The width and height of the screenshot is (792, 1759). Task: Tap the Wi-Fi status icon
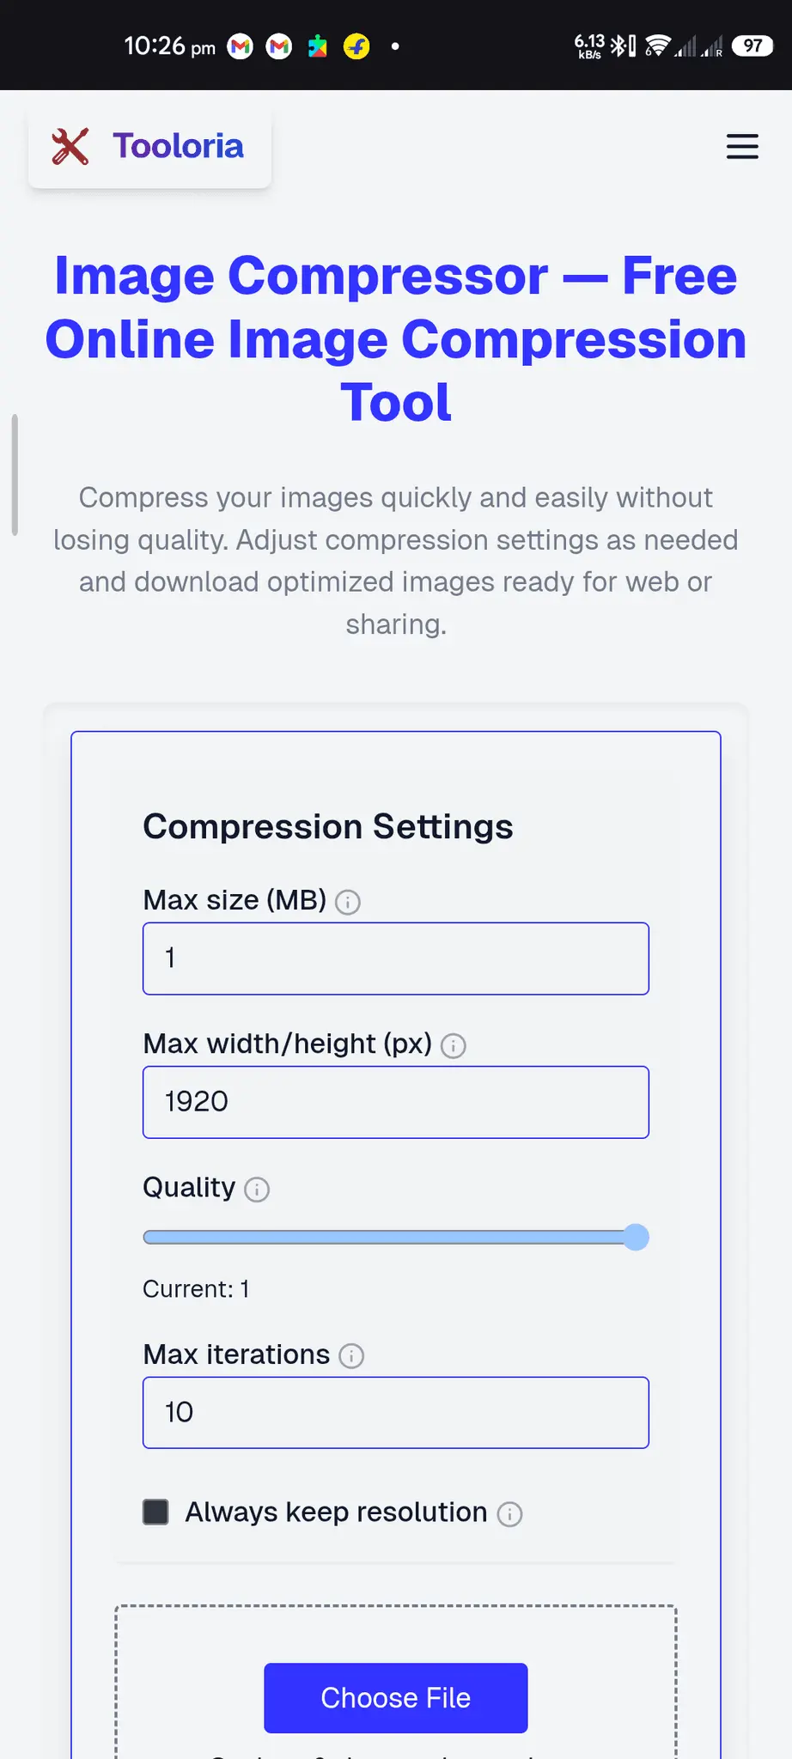657,46
